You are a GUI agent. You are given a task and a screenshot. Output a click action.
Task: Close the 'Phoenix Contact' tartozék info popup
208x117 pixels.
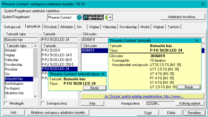tap(197, 41)
